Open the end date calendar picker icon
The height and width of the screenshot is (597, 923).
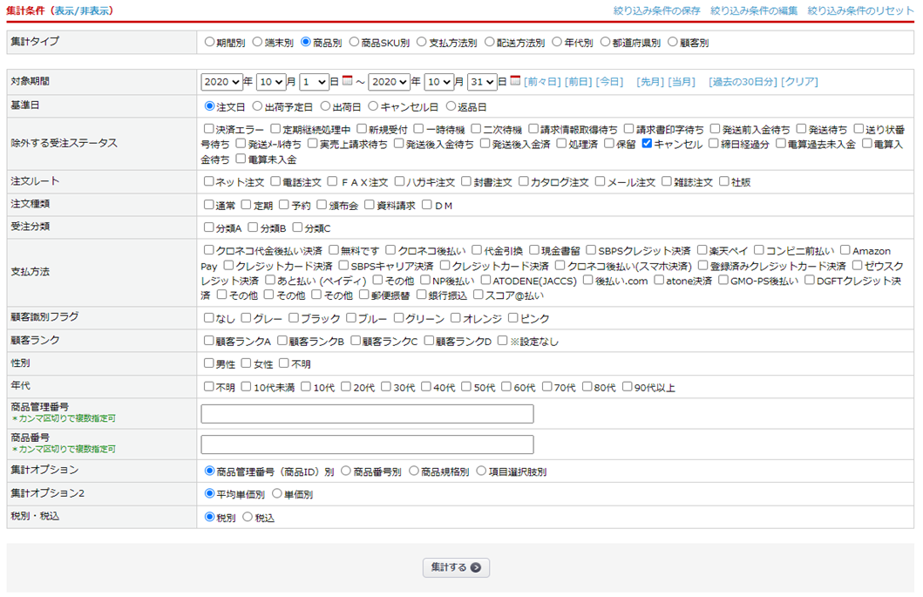point(515,81)
